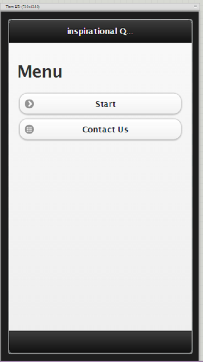The width and height of the screenshot is (203, 362).
Task: Click the right end of Contact Us button
Action: click(170, 129)
